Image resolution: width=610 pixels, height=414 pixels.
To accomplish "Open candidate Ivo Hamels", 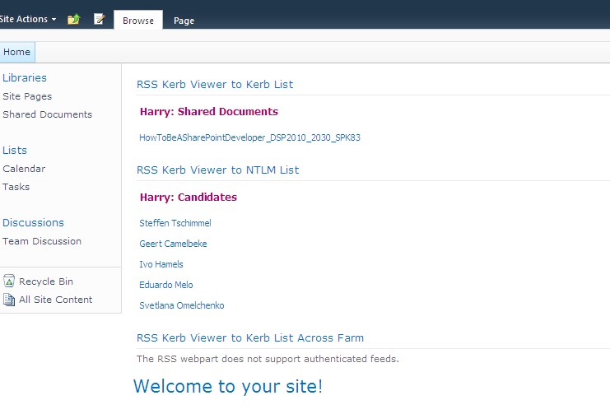I will (161, 264).
